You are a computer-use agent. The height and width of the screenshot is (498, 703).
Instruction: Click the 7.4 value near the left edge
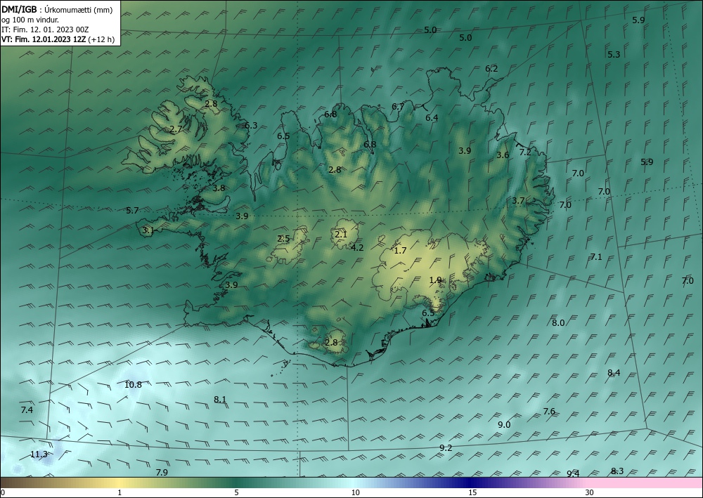tap(27, 410)
